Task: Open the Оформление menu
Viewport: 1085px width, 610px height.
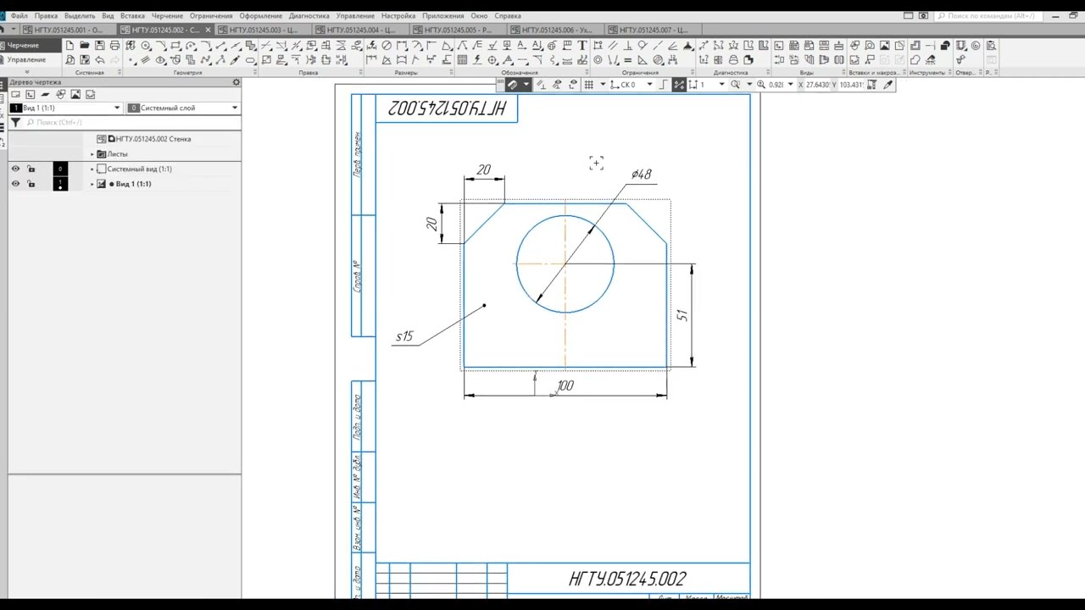Action: (260, 16)
